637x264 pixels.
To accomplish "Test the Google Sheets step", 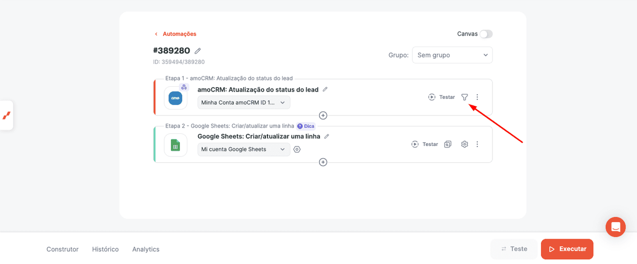I will [425, 144].
